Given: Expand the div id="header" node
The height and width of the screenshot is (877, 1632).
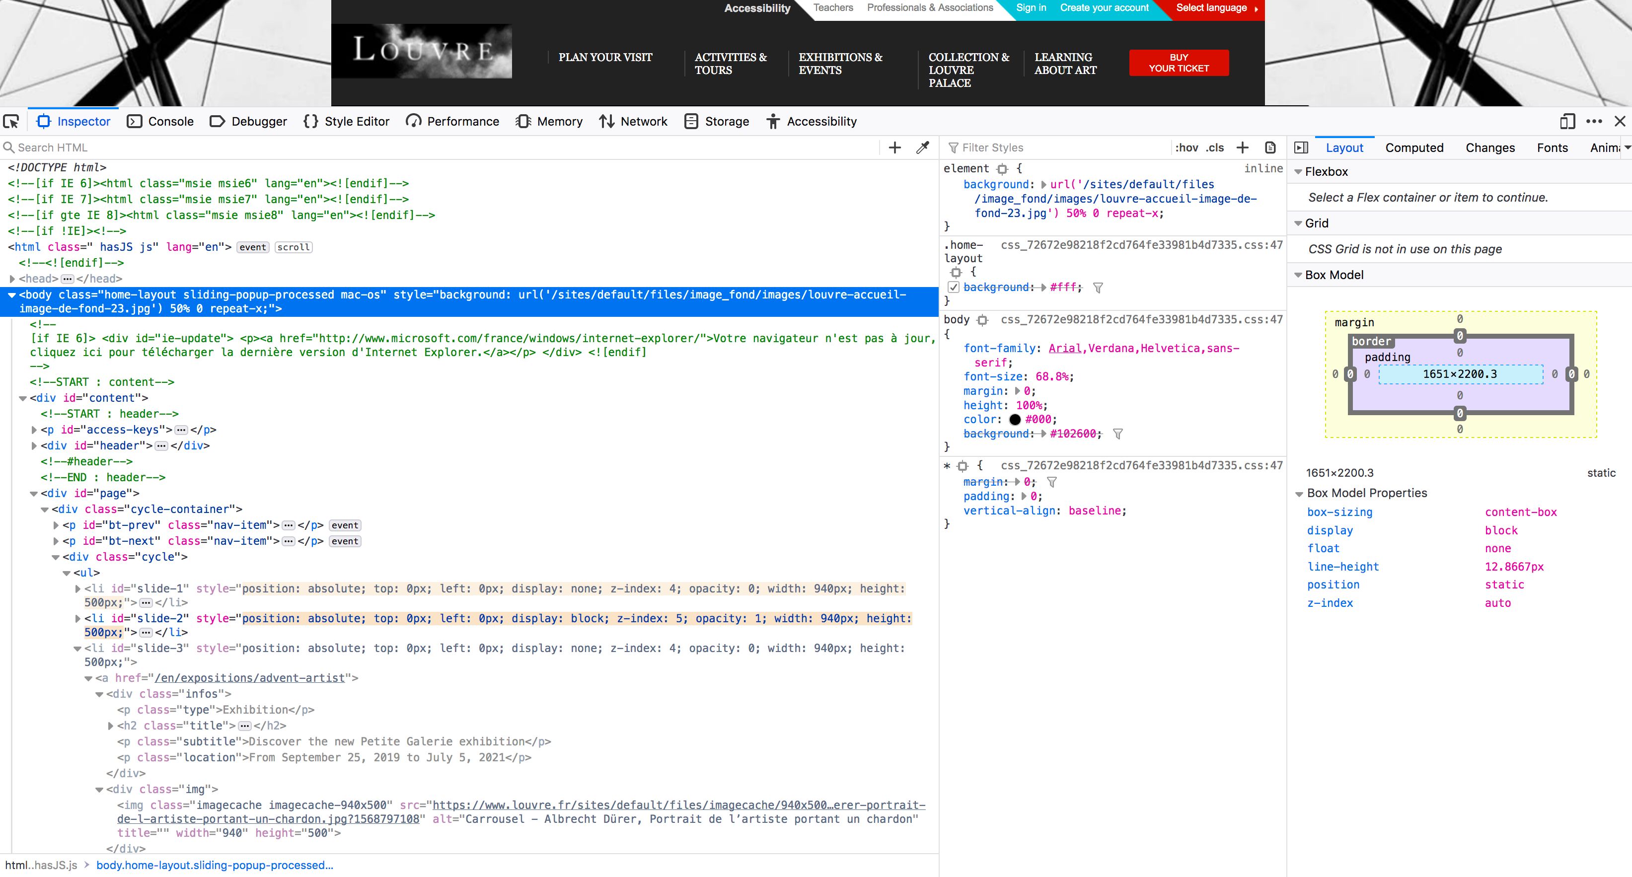Looking at the screenshot, I should tap(34, 446).
